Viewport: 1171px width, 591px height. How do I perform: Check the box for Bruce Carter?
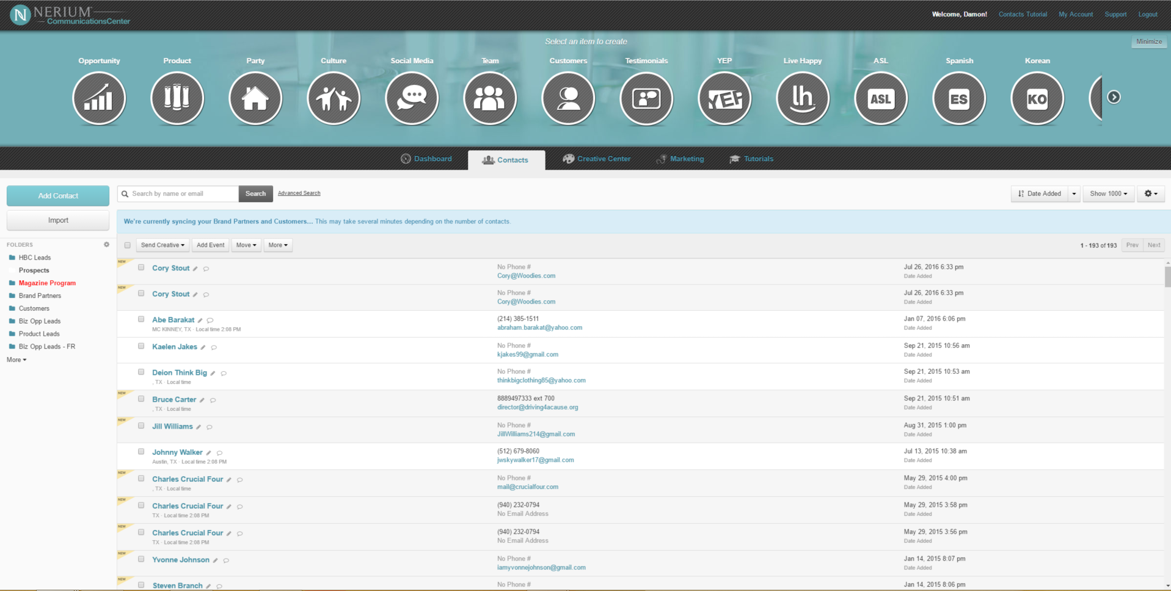(141, 399)
